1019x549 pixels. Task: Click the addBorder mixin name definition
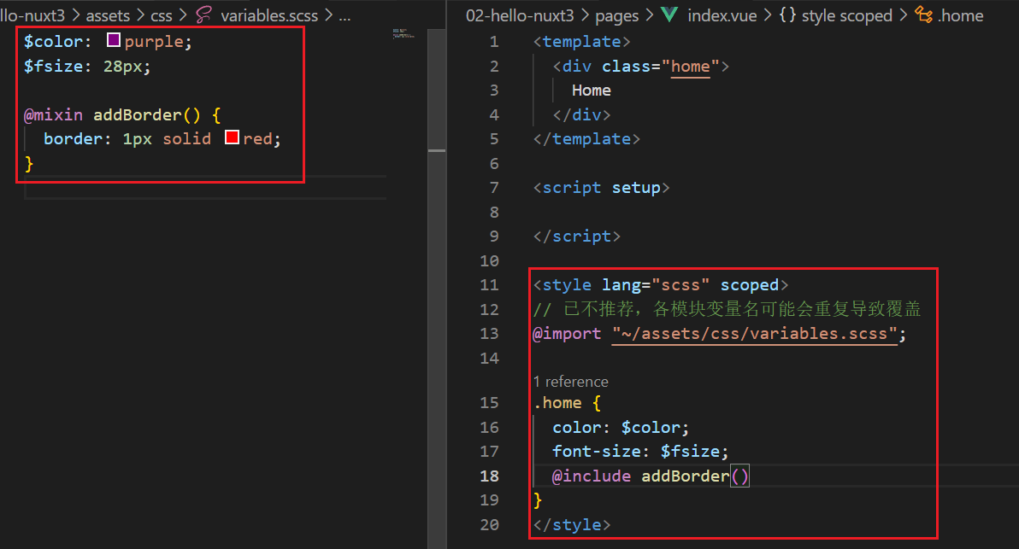(x=138, y=115)
